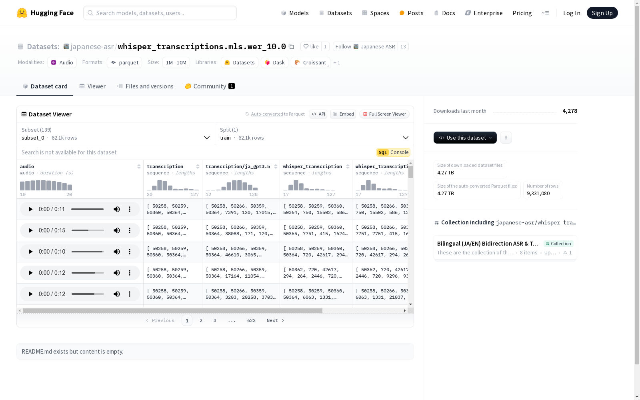Open Models in the top navigation
Viewport: 640px width, 400px height.
click(x=295, y=13)
